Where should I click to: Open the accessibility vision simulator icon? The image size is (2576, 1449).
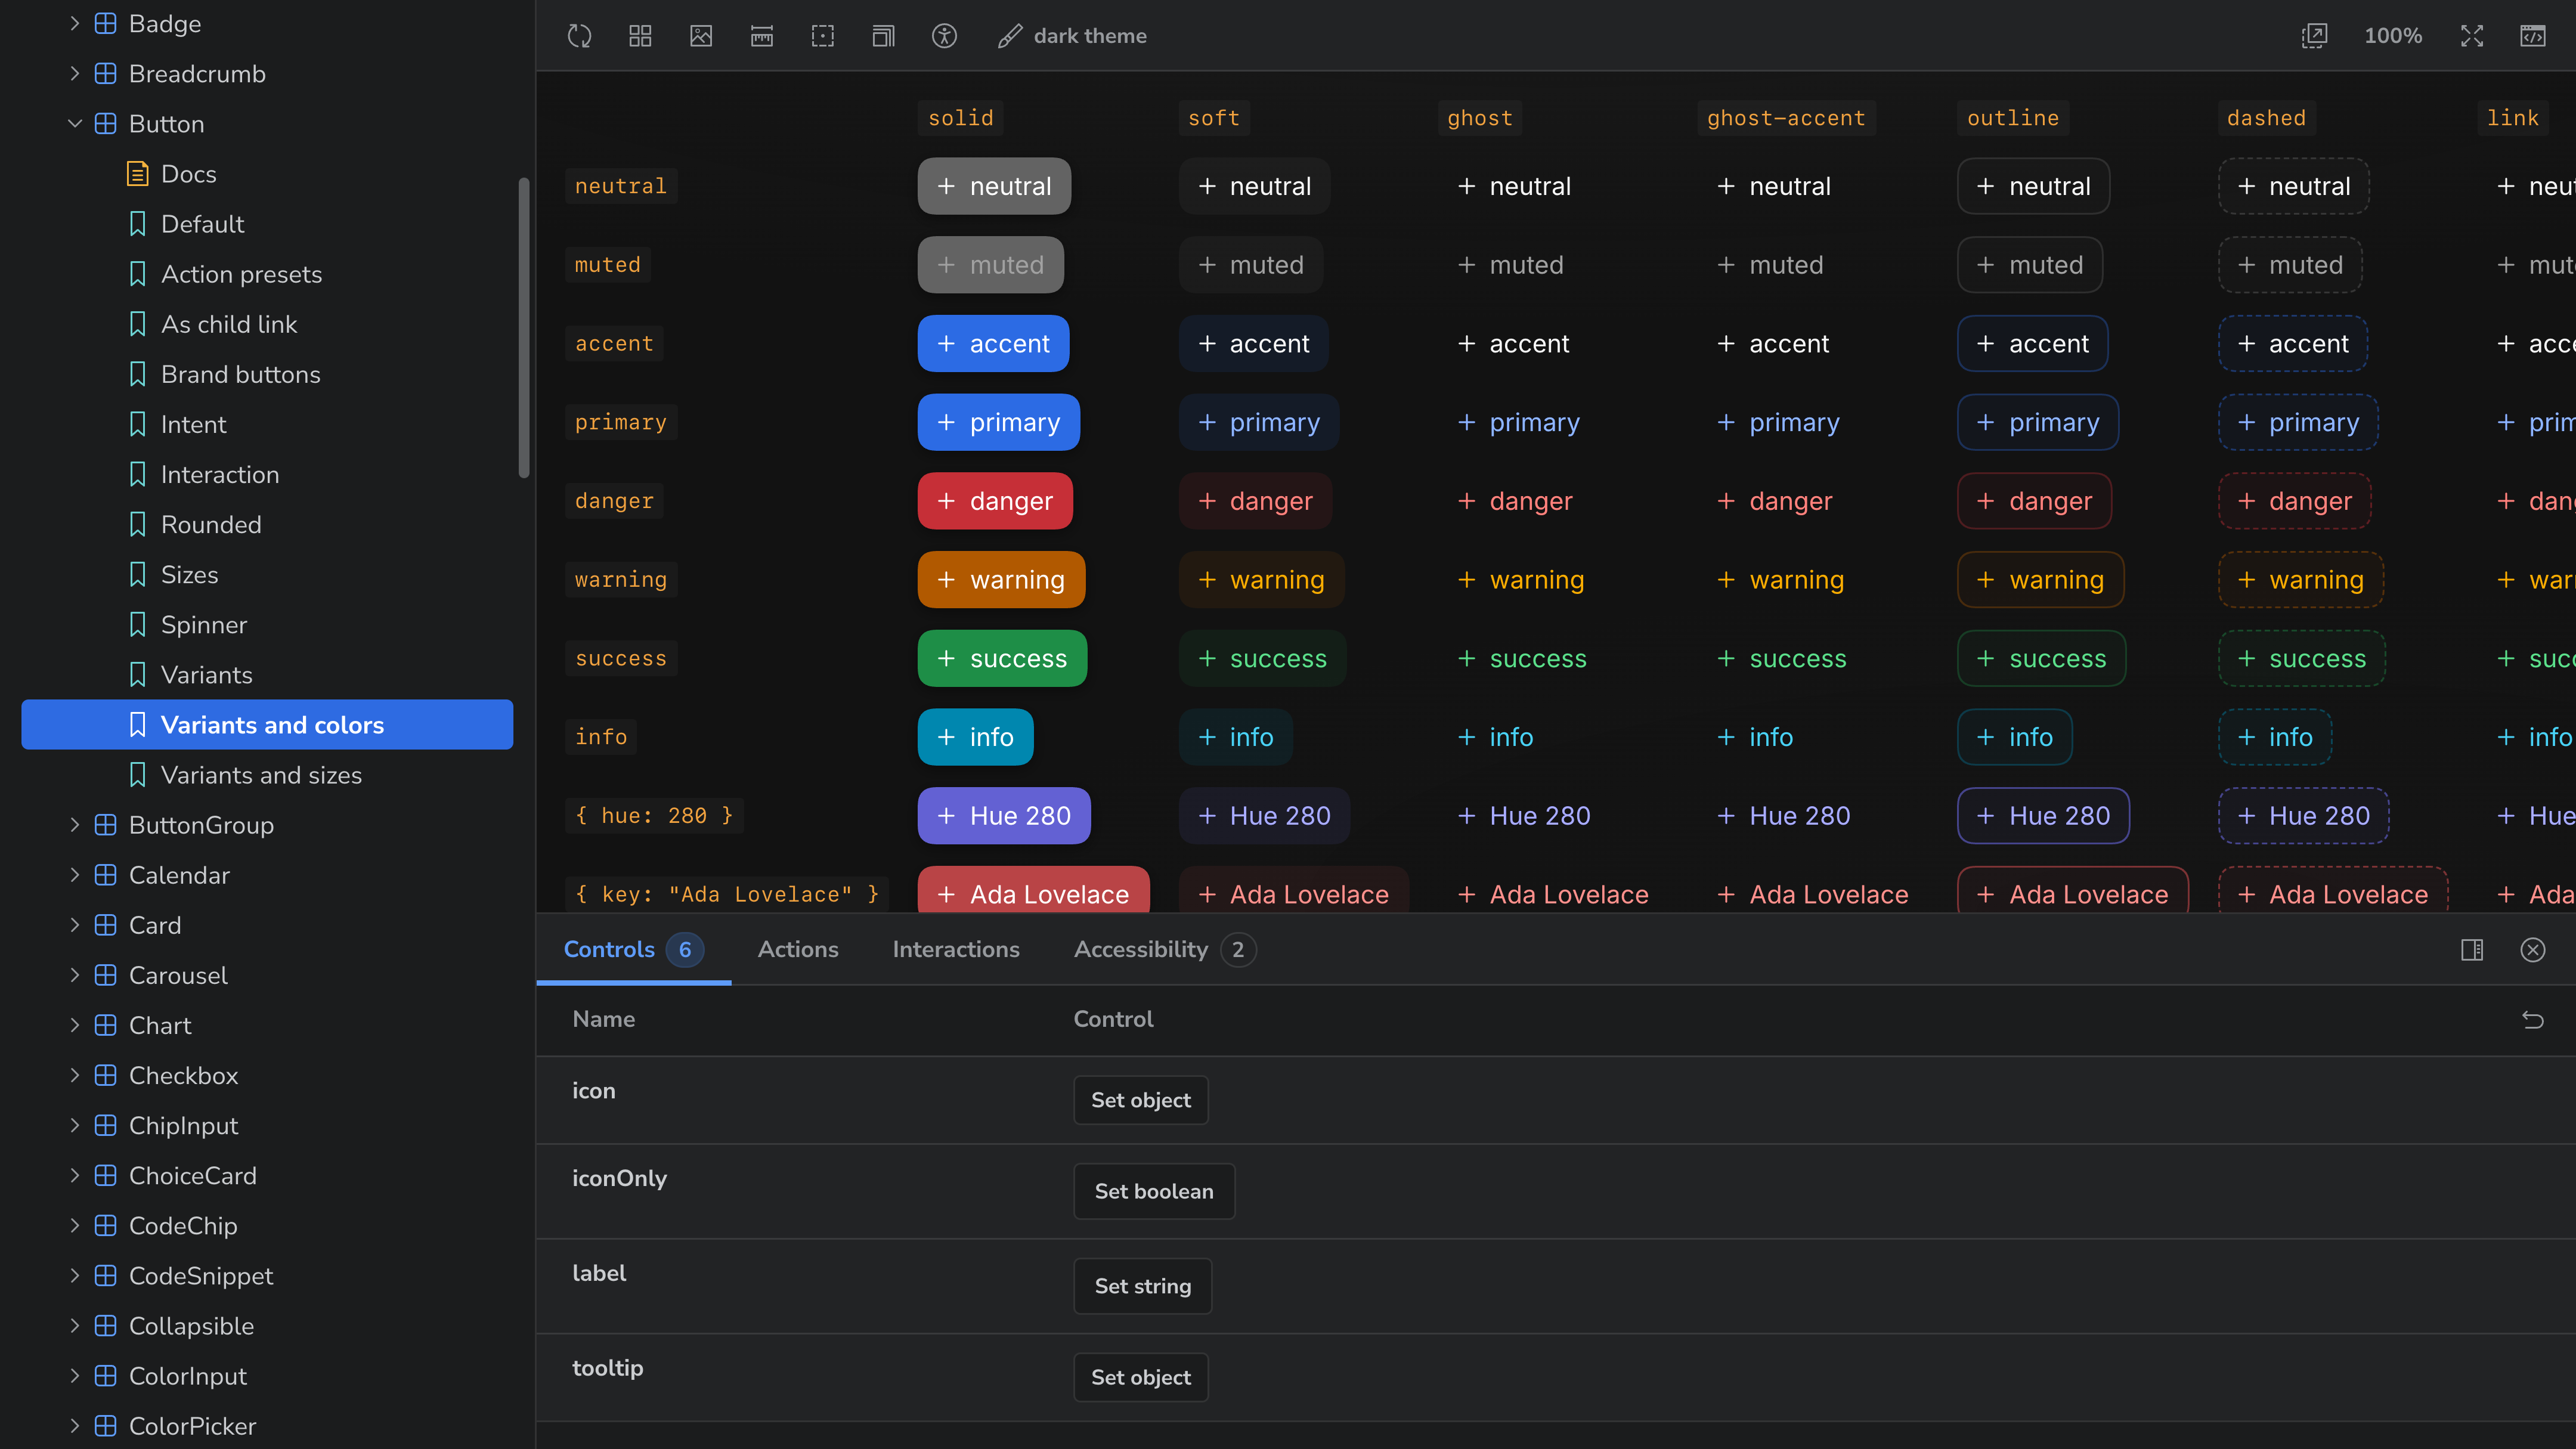tap(944, 36)
